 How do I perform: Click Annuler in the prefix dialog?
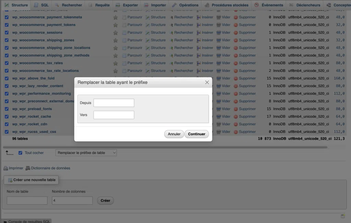click(174, 134)
